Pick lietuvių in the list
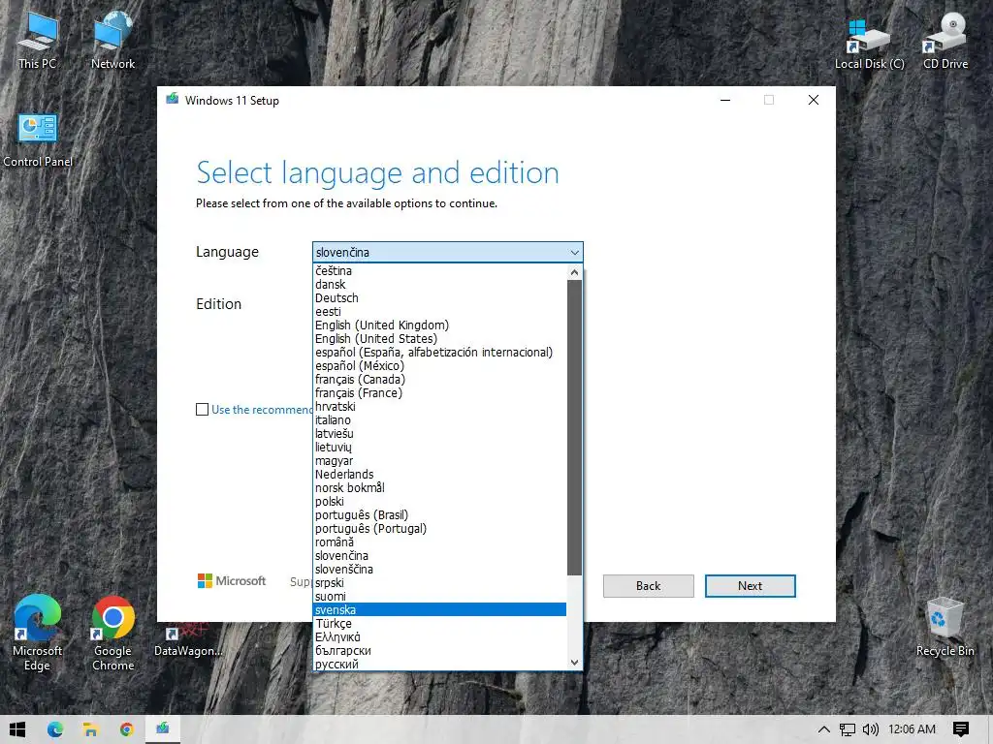 coord(440,448)
